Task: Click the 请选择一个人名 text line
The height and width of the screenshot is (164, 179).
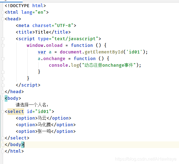Action: click(x=32, y=105)
